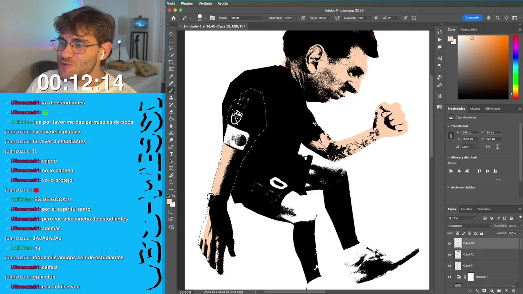This screenshot has width=523, height=294.
Task: Switch to Canales tab
Action: point(466,209)
